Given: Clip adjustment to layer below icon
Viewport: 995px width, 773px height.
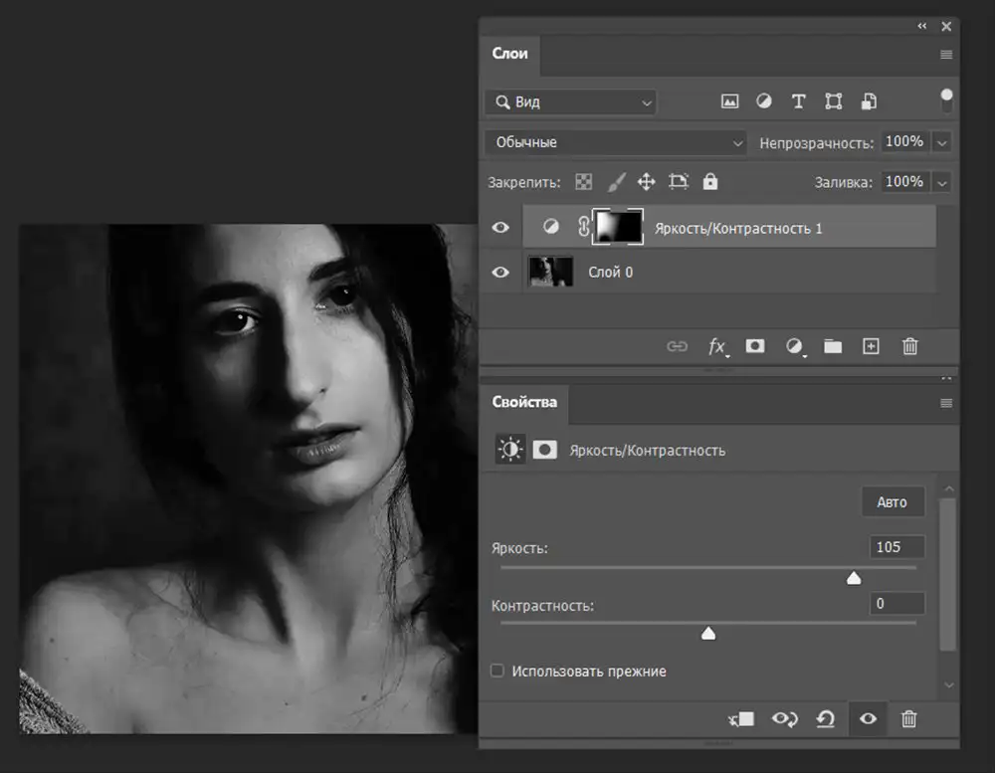Looking at the screenshot, I should pos(741,719).
